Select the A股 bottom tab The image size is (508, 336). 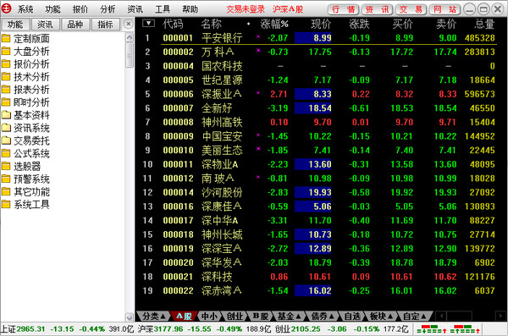[184, 316]
